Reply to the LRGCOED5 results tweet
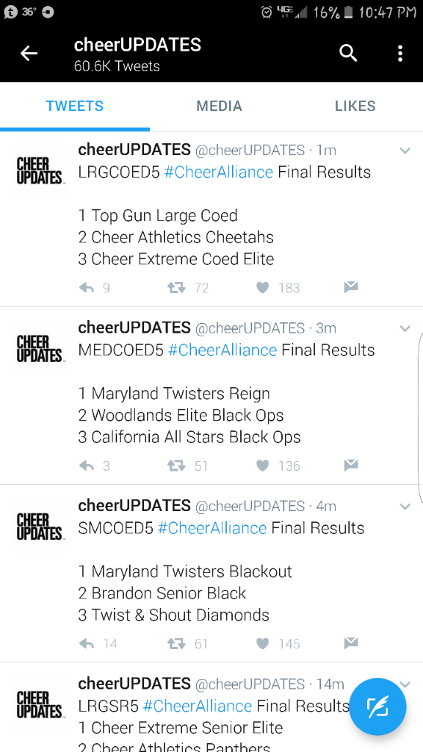 click(87, 288)
